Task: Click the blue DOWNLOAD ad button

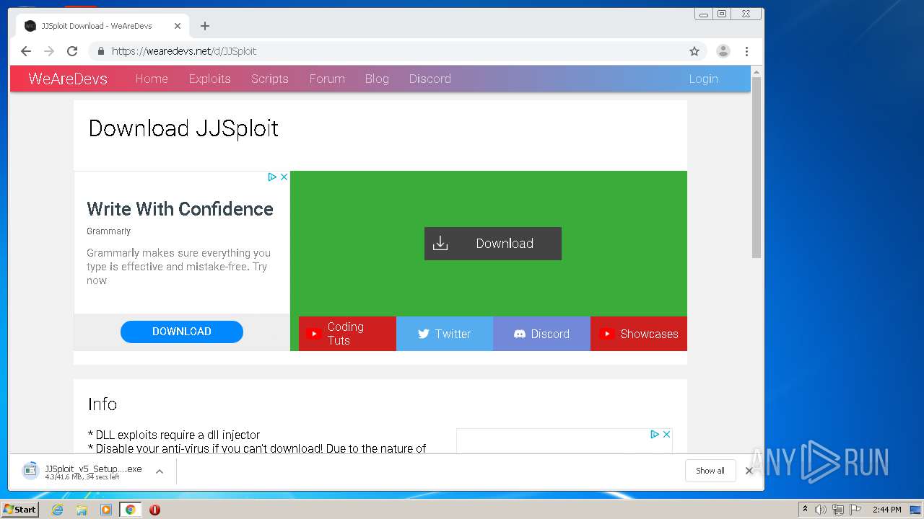Action: [182, 332]
